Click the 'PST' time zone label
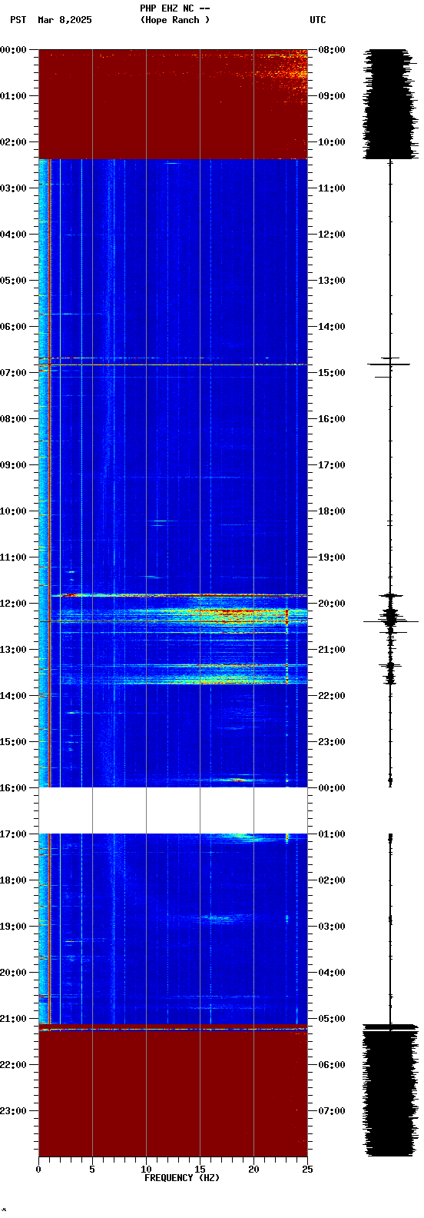This screenshot has height=1218, width=424. tap(18, 20)
